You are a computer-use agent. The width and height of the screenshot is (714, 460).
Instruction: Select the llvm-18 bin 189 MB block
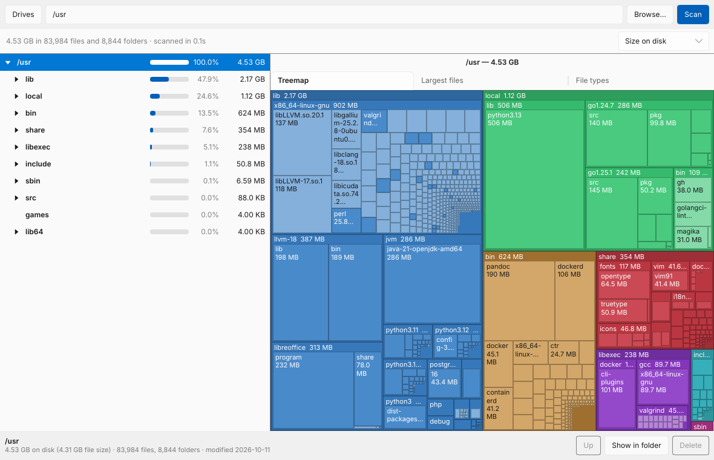(x=355, y=292)
